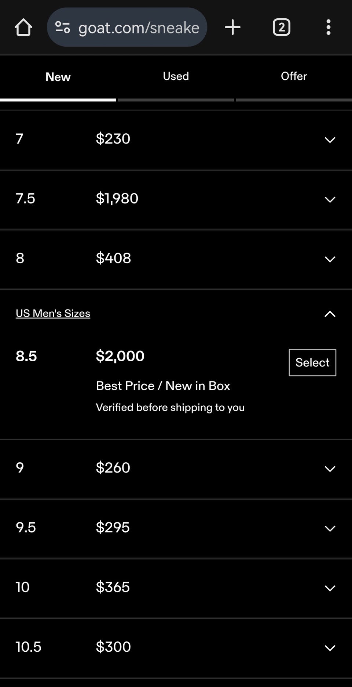Open the US Men's Sizes link
The width and height of the screenshot is (352, 687).
[x=53, y=313]
